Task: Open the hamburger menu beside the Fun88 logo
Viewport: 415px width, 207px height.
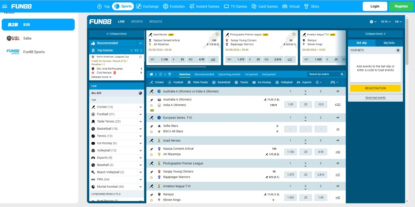Action: tap(5, 6)
